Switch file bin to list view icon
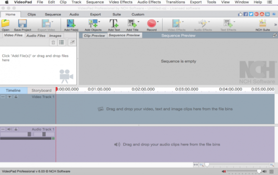Image resolution: width=278 pixels, height=175 pixels. 61,43
